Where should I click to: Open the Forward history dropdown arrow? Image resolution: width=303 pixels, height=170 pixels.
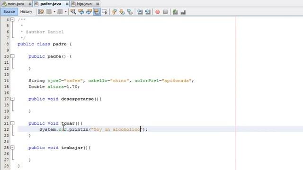tap(66, 12)
